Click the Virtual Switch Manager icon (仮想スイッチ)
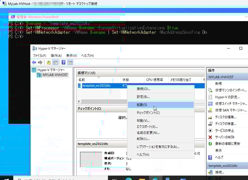The height and width of the screenshot is (180, 248). pos(210,104)
